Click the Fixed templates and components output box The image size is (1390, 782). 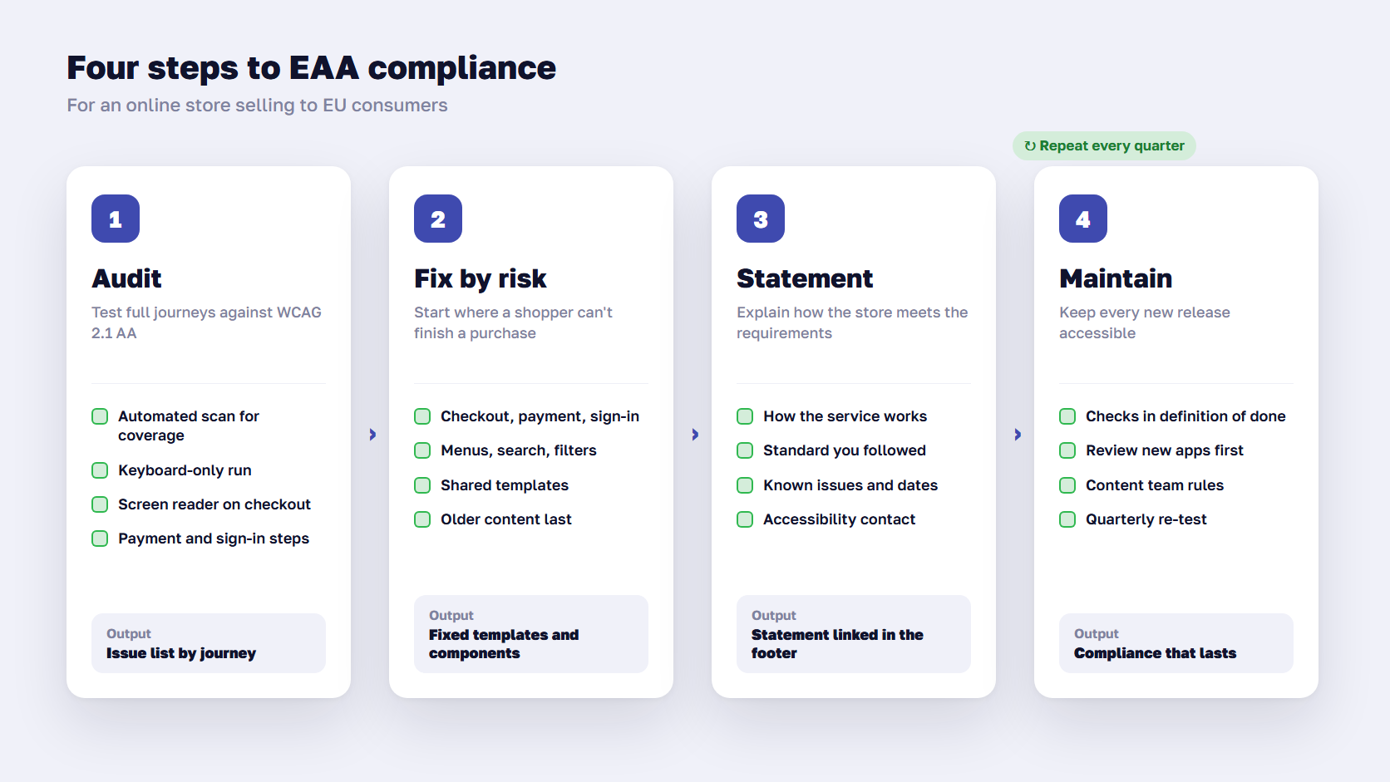pyautogui.click(x=531, y=634)
